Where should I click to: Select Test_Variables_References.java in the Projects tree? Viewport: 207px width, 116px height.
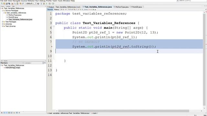[20, 19]
